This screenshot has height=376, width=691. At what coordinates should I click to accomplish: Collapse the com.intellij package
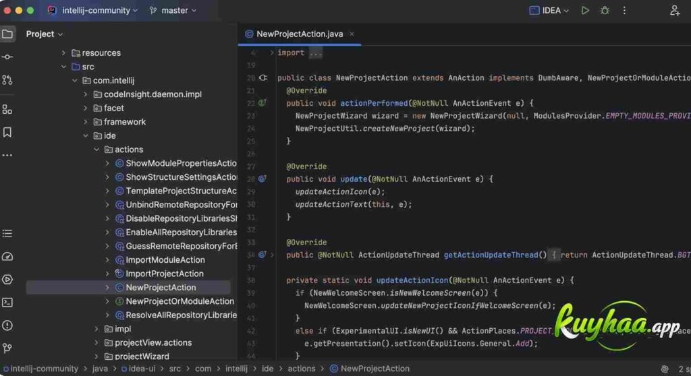(74, 81)
